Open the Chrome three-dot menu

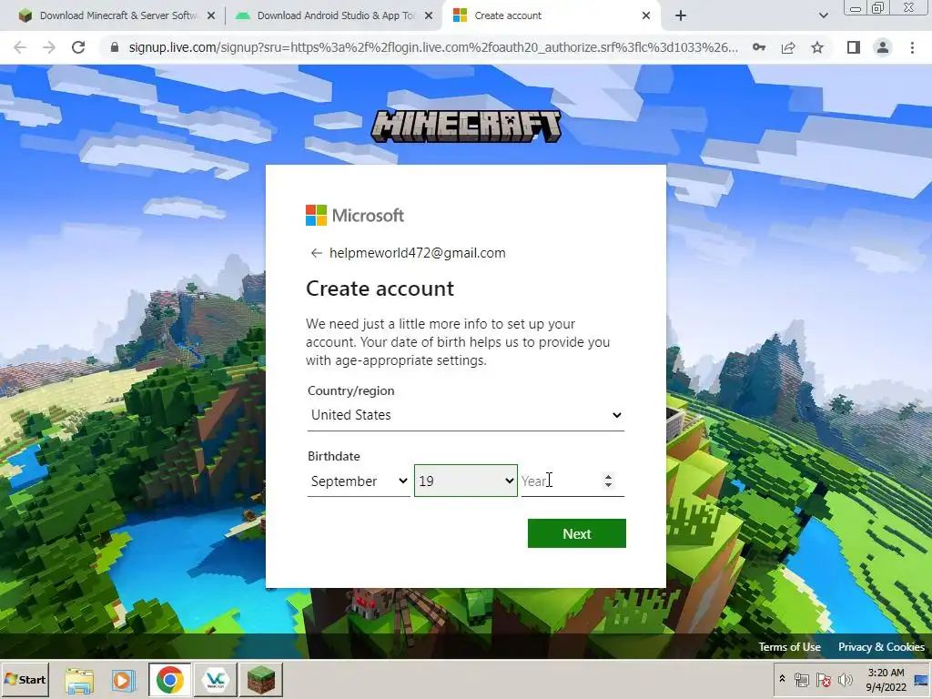(912, 47)
